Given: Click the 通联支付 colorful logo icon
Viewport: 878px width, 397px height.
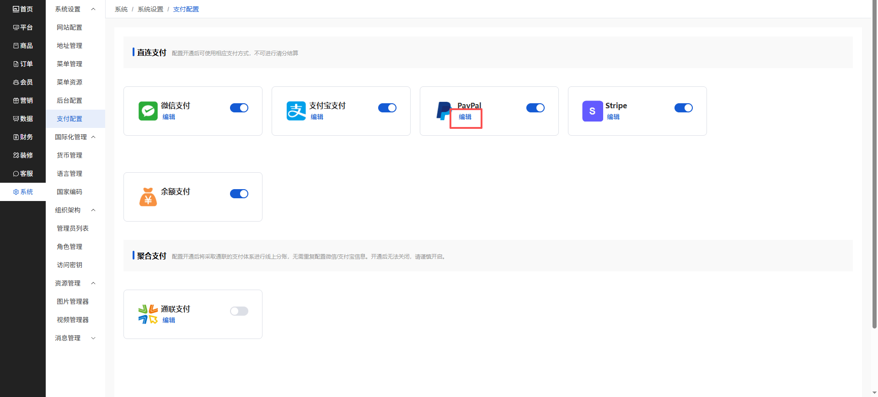Looking at the screenshot, I should click(x=148, y=314).
